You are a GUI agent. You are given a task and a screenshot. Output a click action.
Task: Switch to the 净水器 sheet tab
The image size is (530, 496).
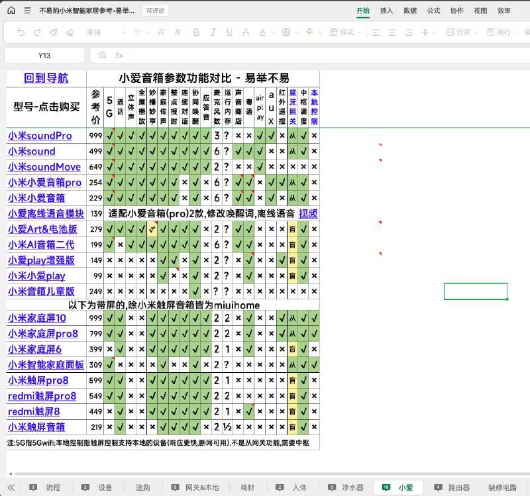click(352, 487)
